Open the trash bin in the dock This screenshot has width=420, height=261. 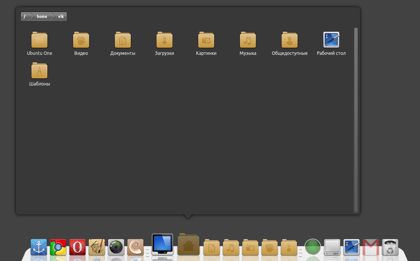[x=390, y=247]
